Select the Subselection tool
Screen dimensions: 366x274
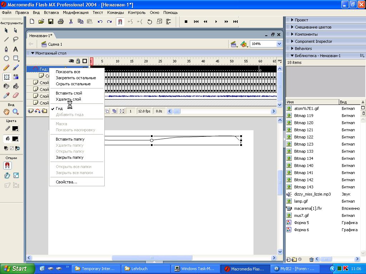[16, 30]
